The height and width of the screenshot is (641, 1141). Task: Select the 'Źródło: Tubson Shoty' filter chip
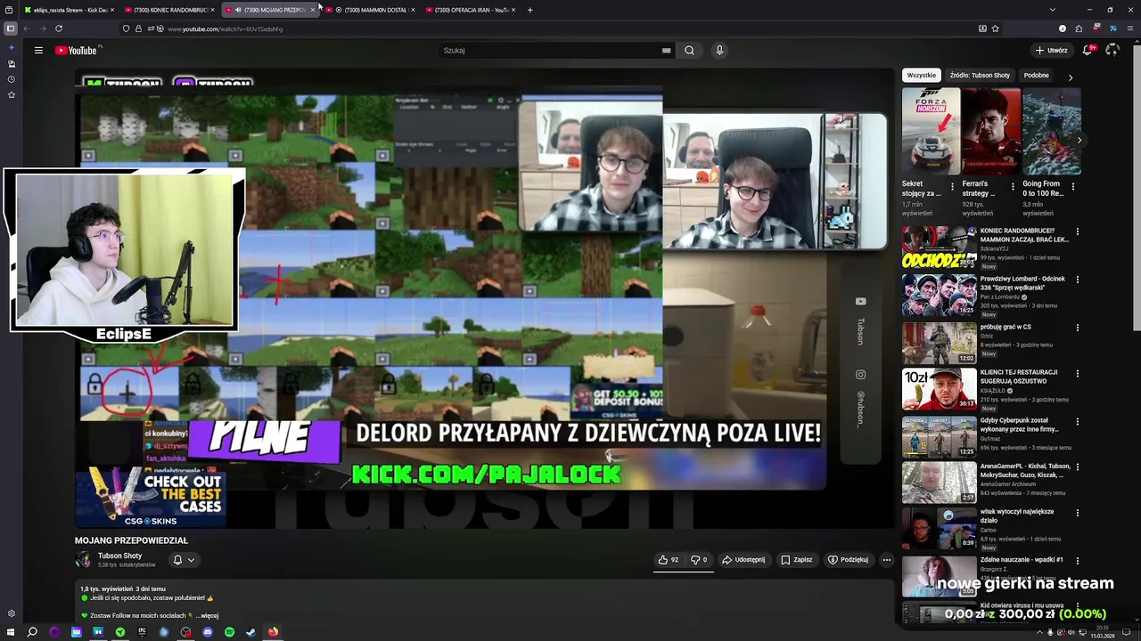(980, 76)
